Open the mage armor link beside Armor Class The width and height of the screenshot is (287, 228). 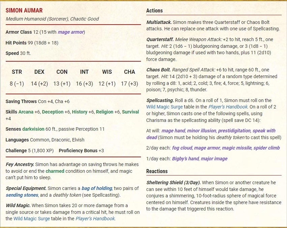71,32
